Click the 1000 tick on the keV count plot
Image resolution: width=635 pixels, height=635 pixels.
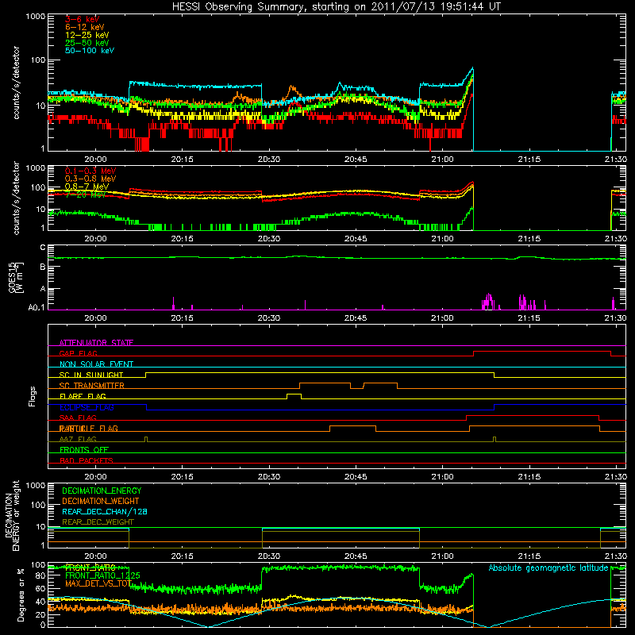coord(36,17)
